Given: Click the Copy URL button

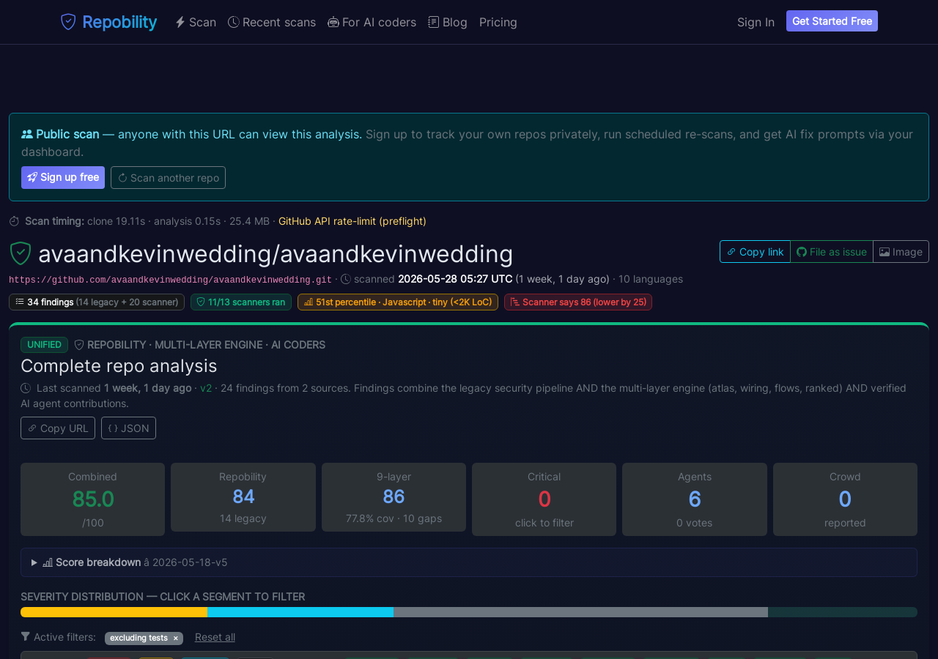Looking at the screenshot, I should pos(58,428).
